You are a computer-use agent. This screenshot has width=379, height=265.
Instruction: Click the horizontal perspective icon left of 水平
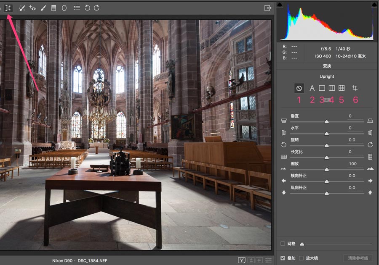pyautogui.click(x=284, y=133)
